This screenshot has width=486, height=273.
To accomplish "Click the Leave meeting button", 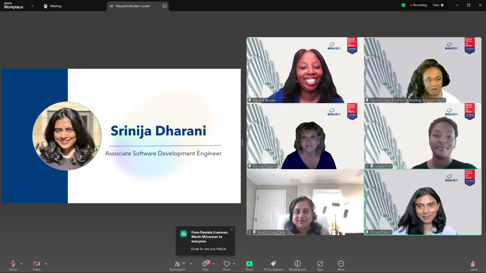I will tap(474, 265).
